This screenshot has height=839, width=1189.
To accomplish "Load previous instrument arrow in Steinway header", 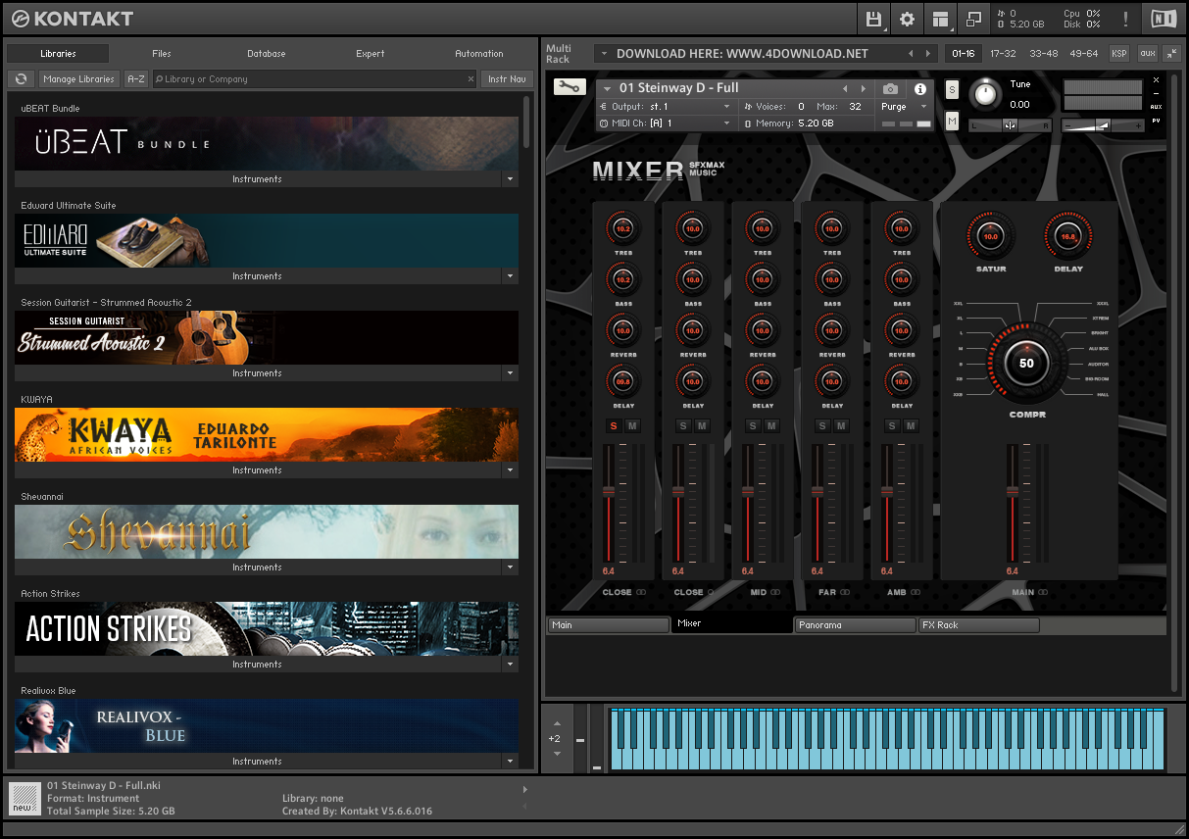I will [x=845, y=88].
